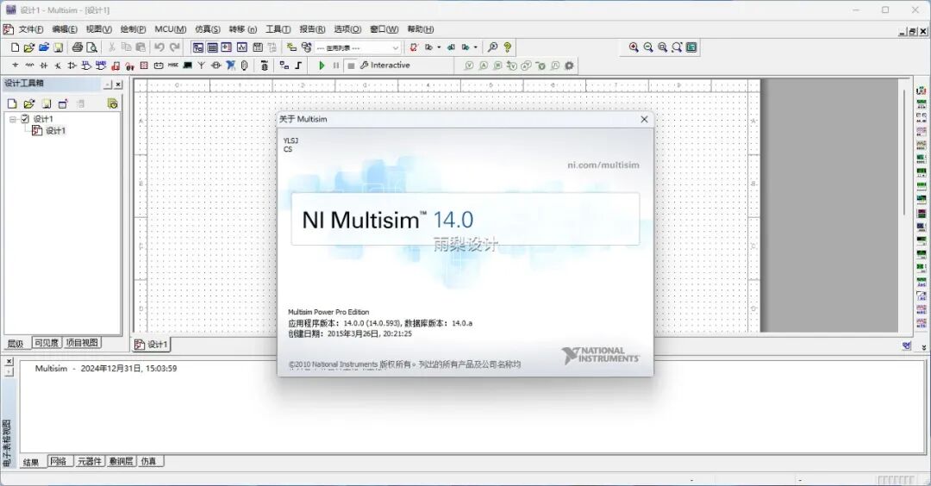The image size is (931, 486).
Task: Pin the 设计工具箱 panel with the auto-hide button
Action: [x=108, y=84]
